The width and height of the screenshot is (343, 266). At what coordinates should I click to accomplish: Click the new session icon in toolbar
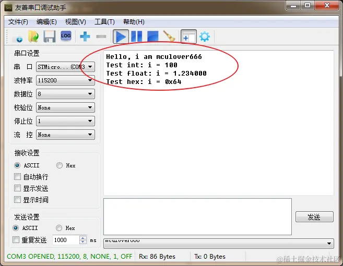click(x=18, y=37)
